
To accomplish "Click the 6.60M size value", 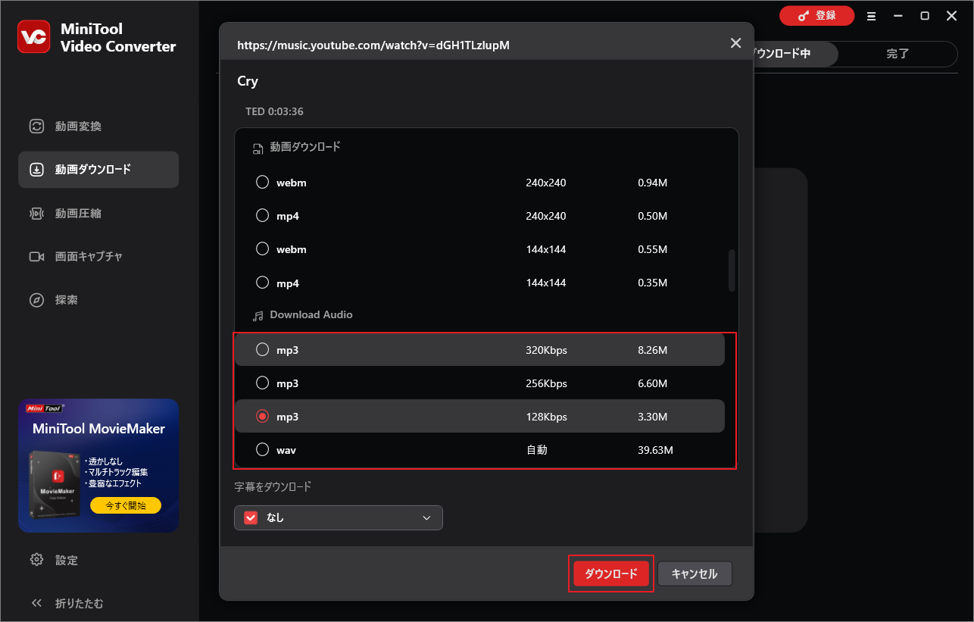I will [x=653, y=383].
